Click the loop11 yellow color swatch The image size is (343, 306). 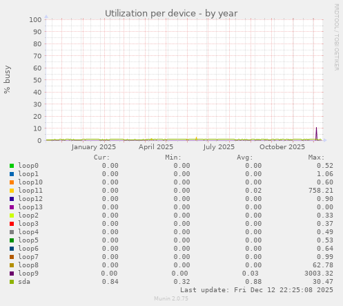[12, 191]
